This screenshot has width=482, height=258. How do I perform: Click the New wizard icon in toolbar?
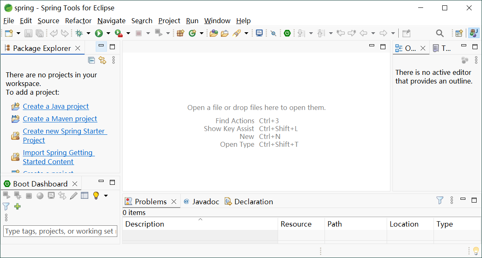9,33
